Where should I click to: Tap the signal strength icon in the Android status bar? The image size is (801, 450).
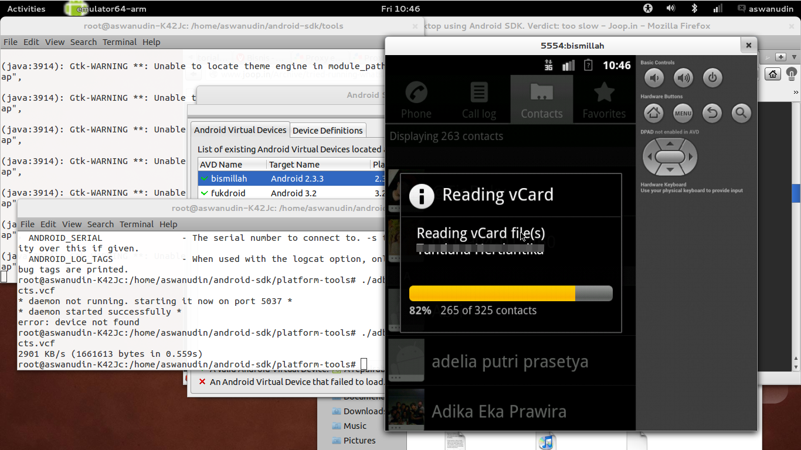[568, 65]
